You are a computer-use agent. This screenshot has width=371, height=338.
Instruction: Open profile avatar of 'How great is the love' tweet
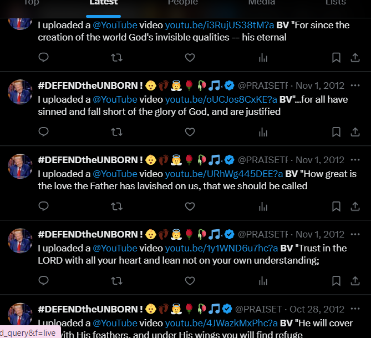click(20, 167)
